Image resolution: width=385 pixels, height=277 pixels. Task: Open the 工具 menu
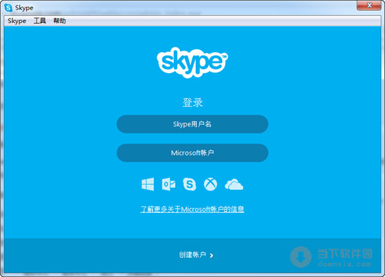tap(40, 21)
